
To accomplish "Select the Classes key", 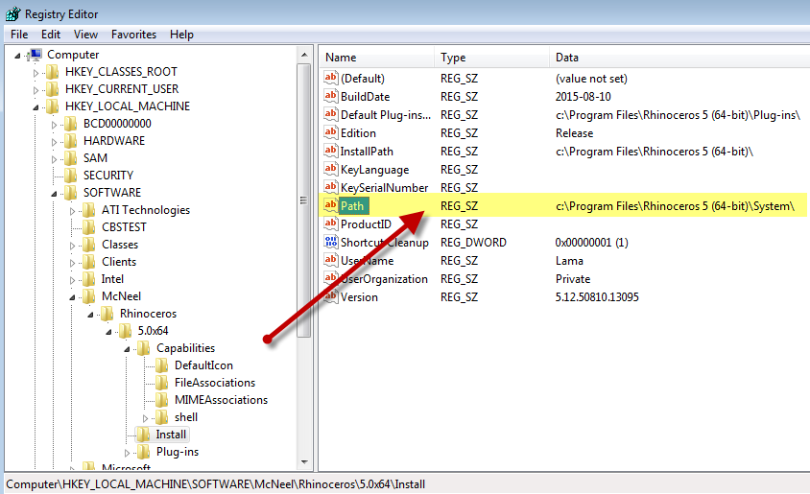I will point(120,245).
